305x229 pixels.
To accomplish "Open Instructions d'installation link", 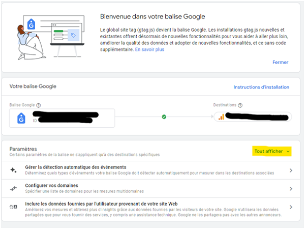I will 261,87.
